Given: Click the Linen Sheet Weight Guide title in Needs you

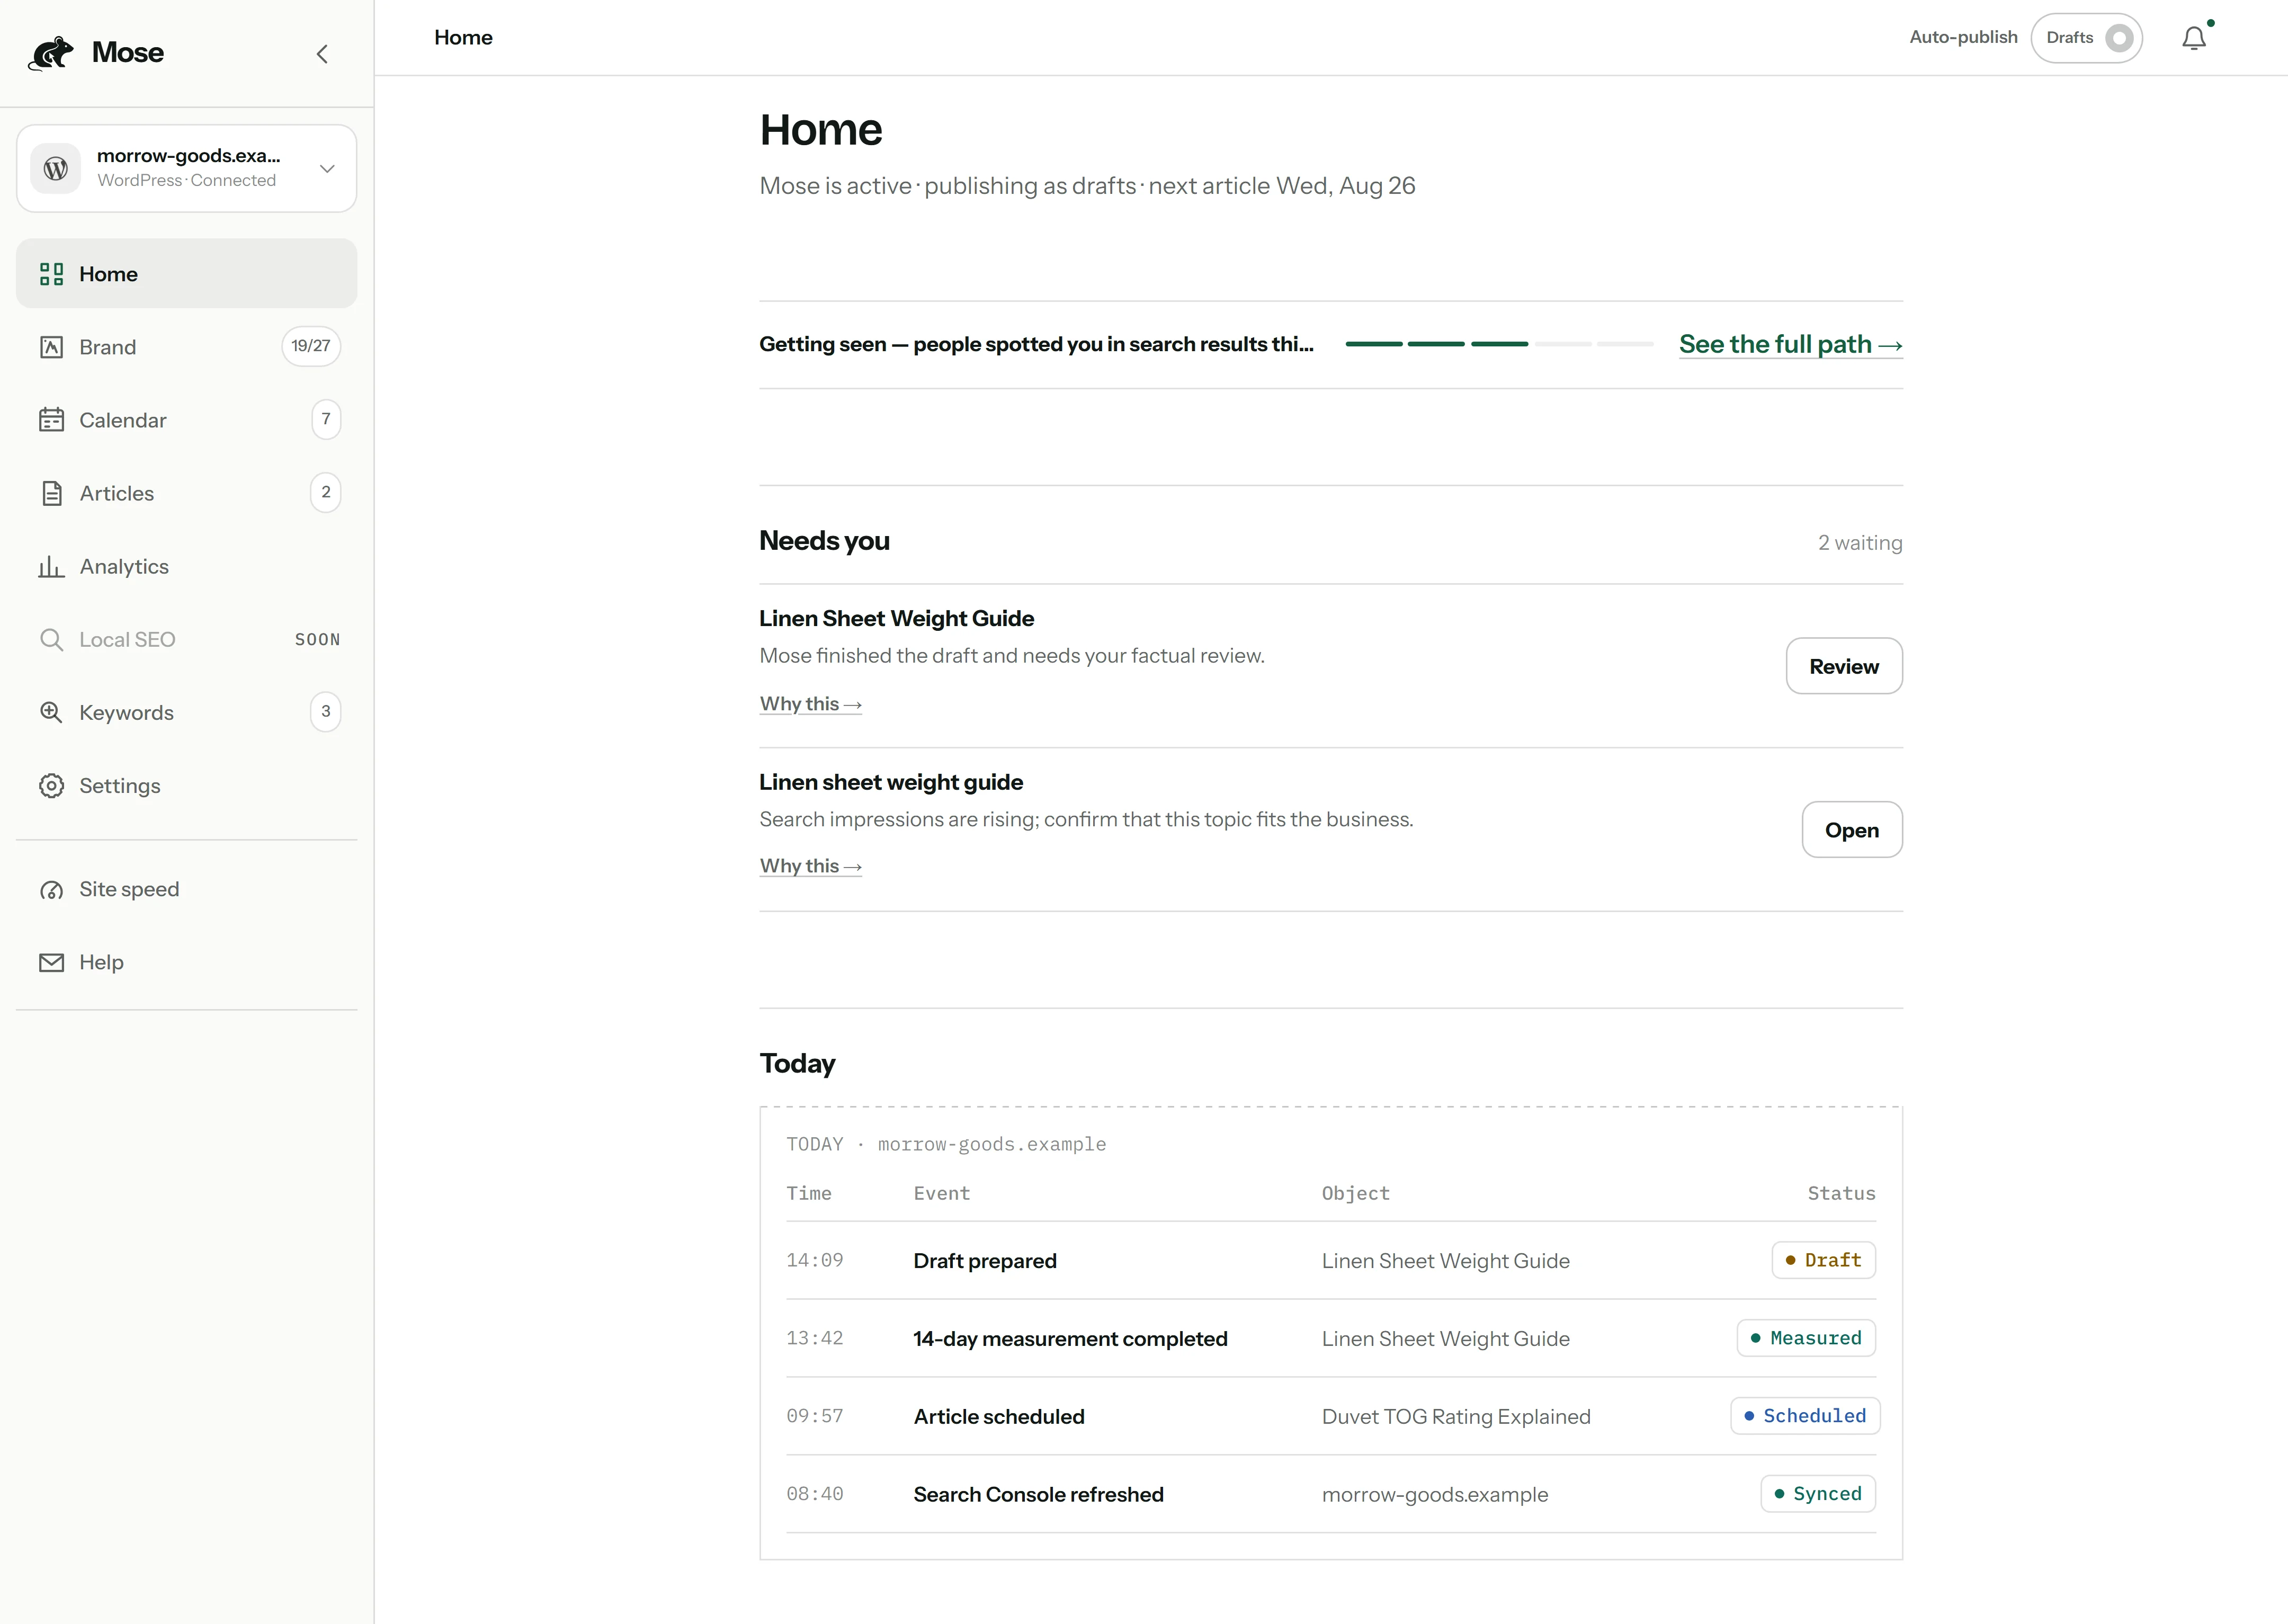Looking at the screenshot, I should click(896, 619).
